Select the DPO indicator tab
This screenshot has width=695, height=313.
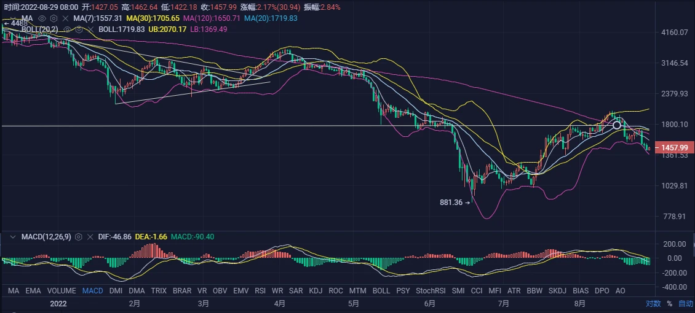[x=602, y=291]
